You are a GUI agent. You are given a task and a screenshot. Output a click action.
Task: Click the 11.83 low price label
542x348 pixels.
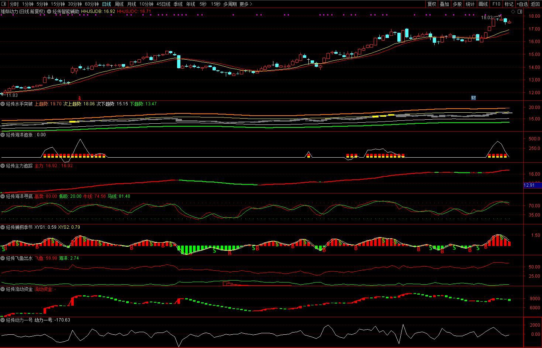pos(12,95)
